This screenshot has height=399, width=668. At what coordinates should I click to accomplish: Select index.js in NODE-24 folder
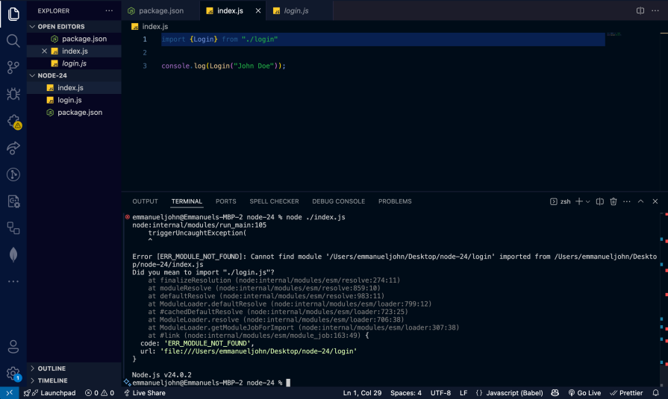click(x=74, y=88)
